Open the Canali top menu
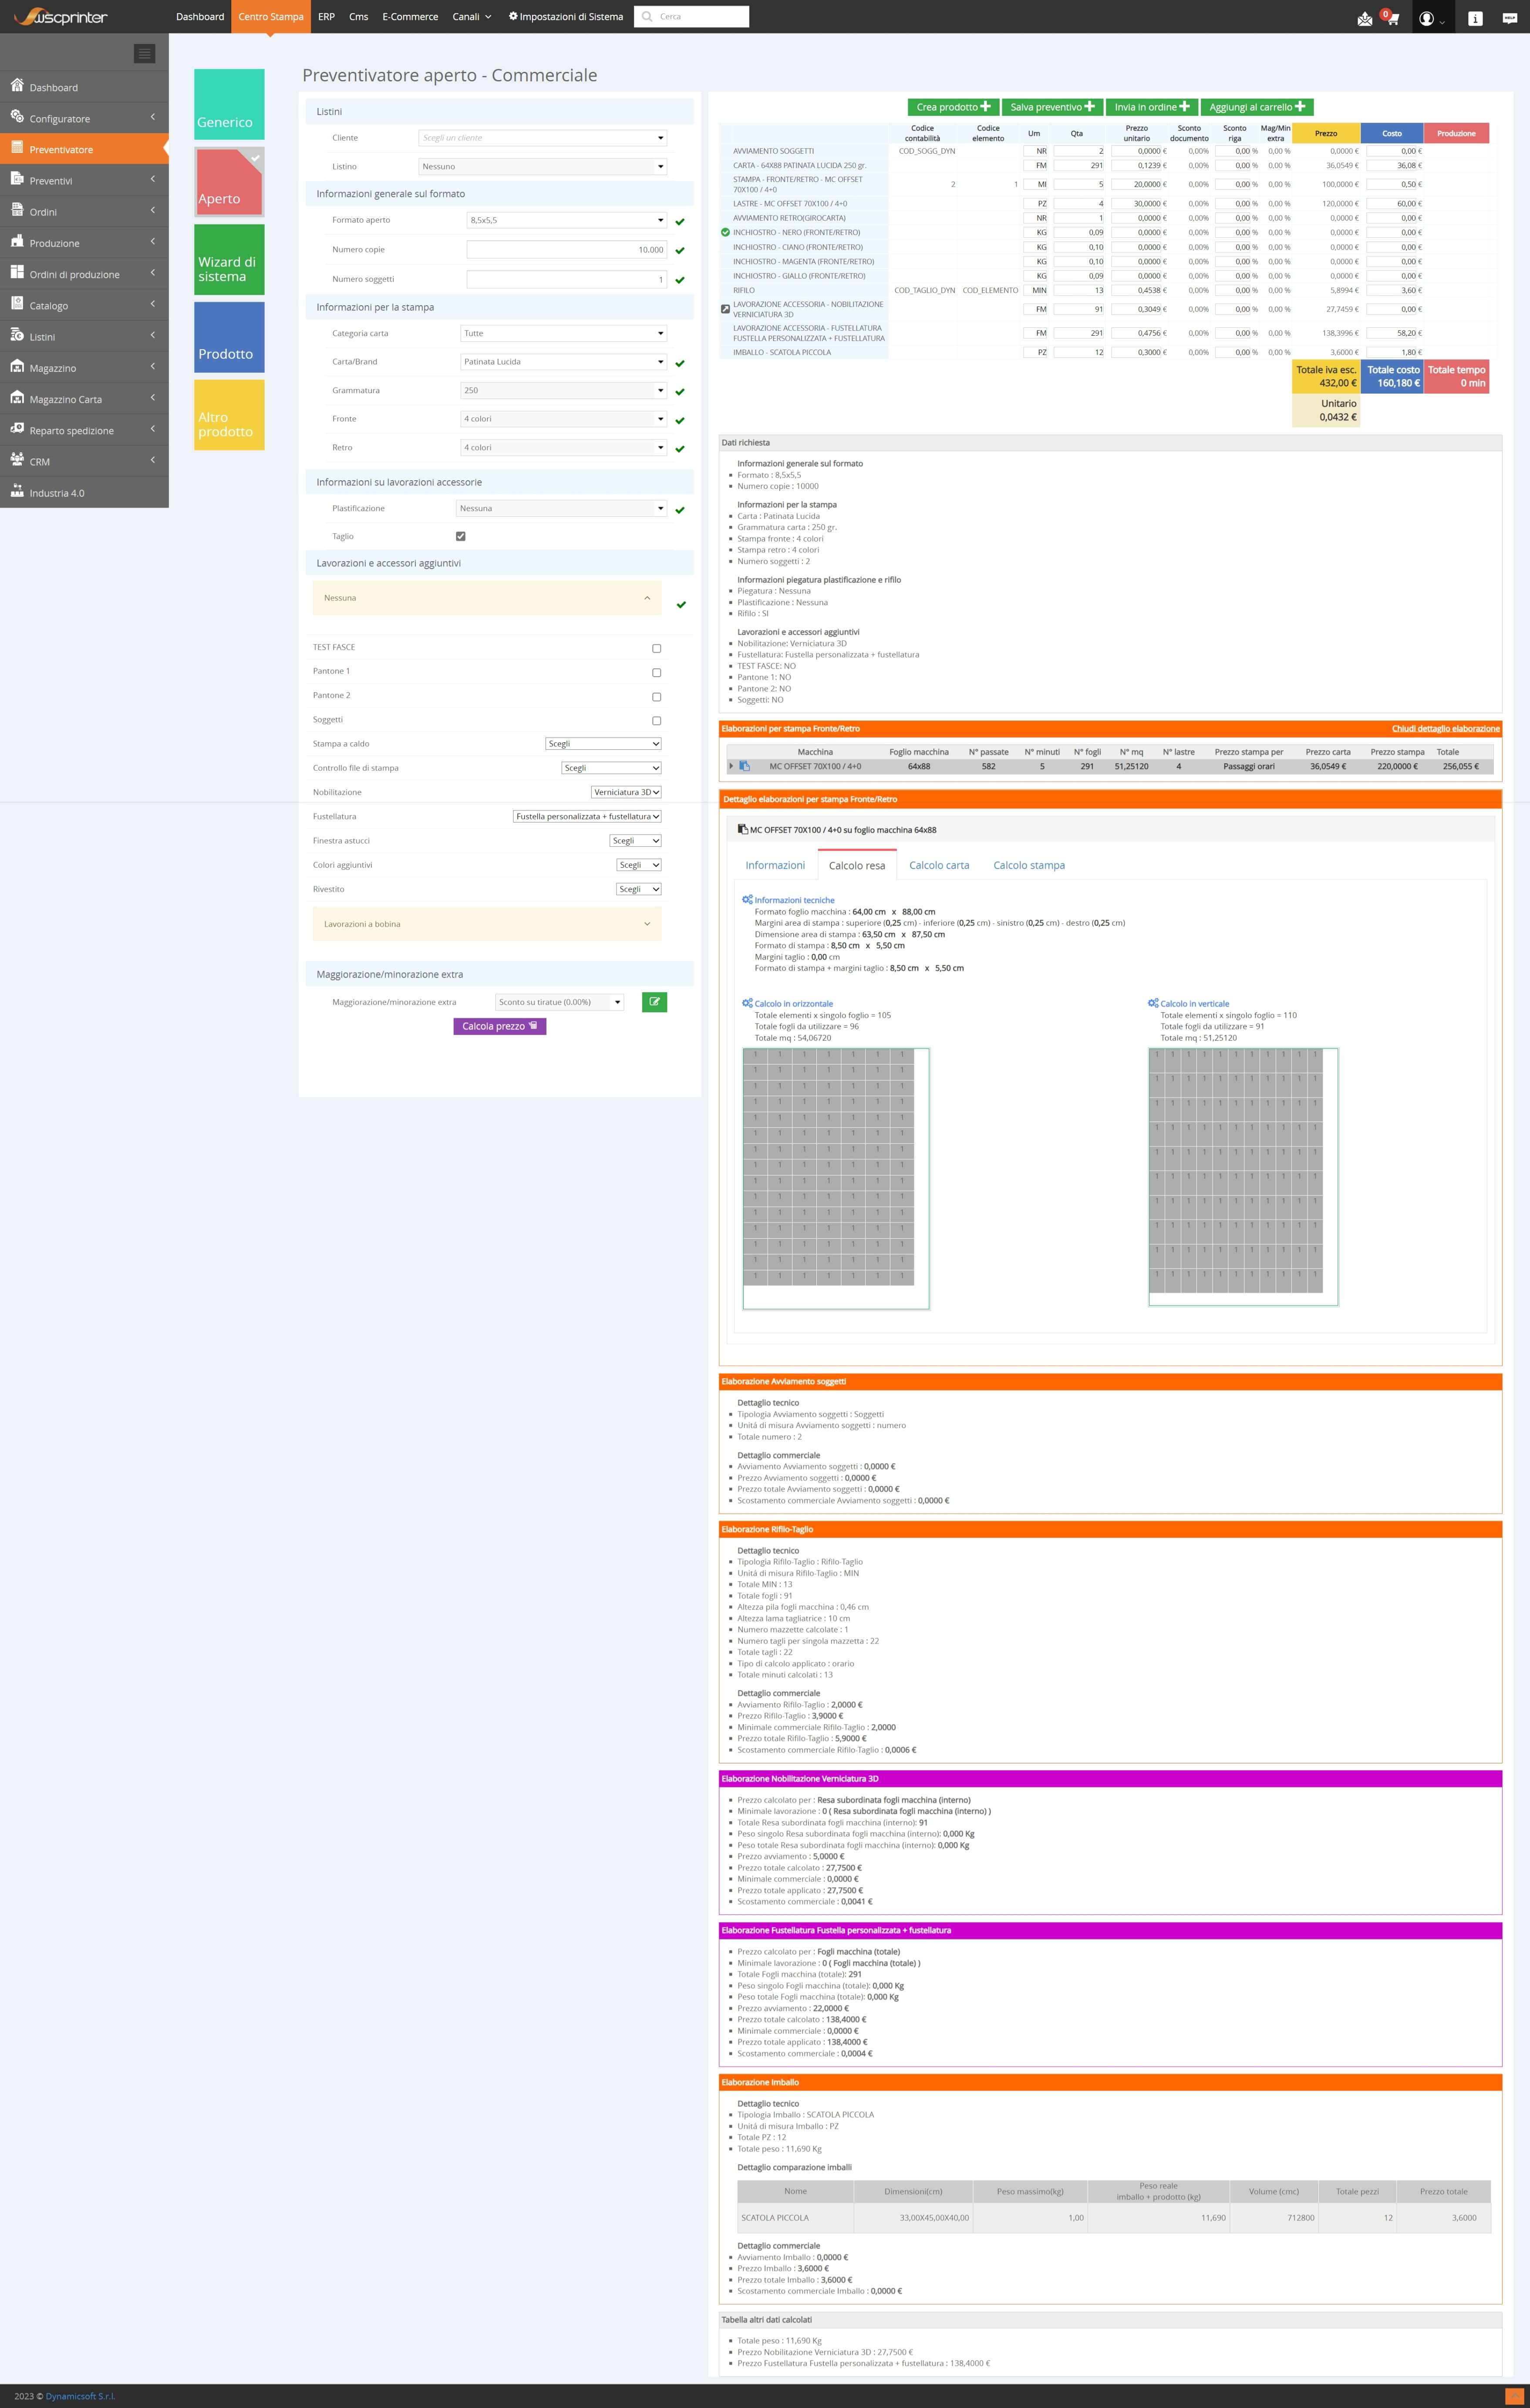 pyautogui.click(x=472, y=16)
